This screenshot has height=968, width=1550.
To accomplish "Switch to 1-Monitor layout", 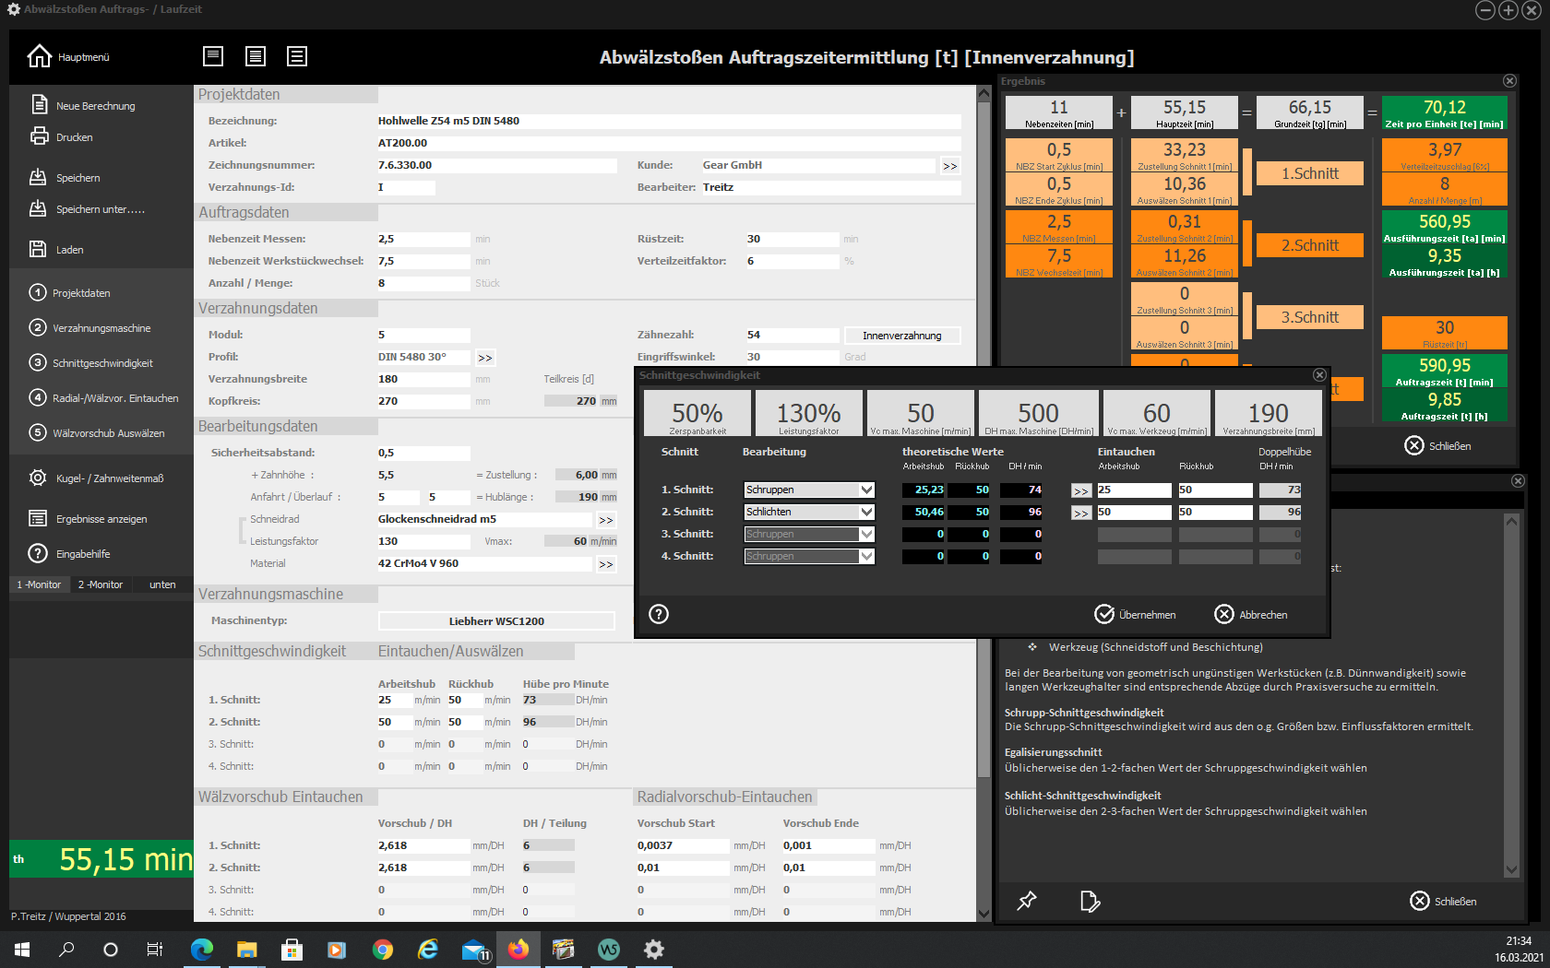I will [39, 584].
